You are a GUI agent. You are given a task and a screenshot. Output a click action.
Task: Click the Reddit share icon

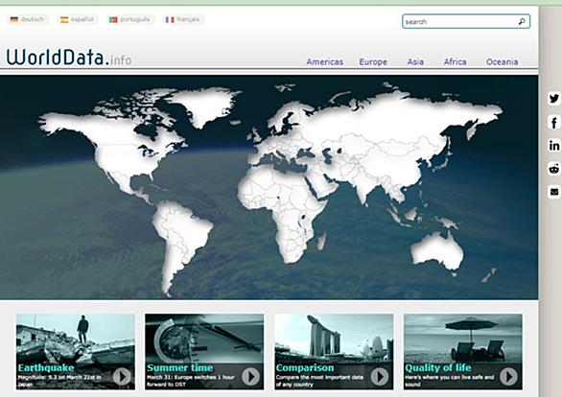point(554,169)
